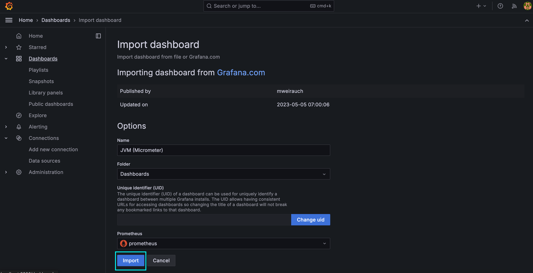The image size is (533, 273).
Task: Open Explore in the sidebar
Action: [x=37, y=115]
